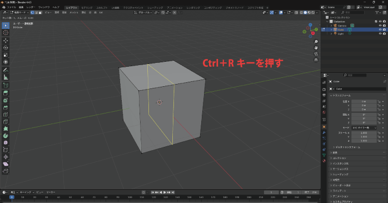
Task: Open the pivot point dropdown
Action: pos(157,12)
